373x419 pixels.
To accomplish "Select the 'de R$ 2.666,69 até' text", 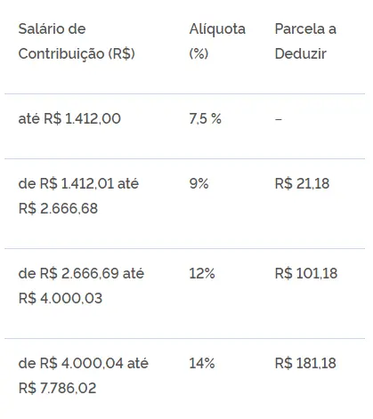I will tap(81, 273).
